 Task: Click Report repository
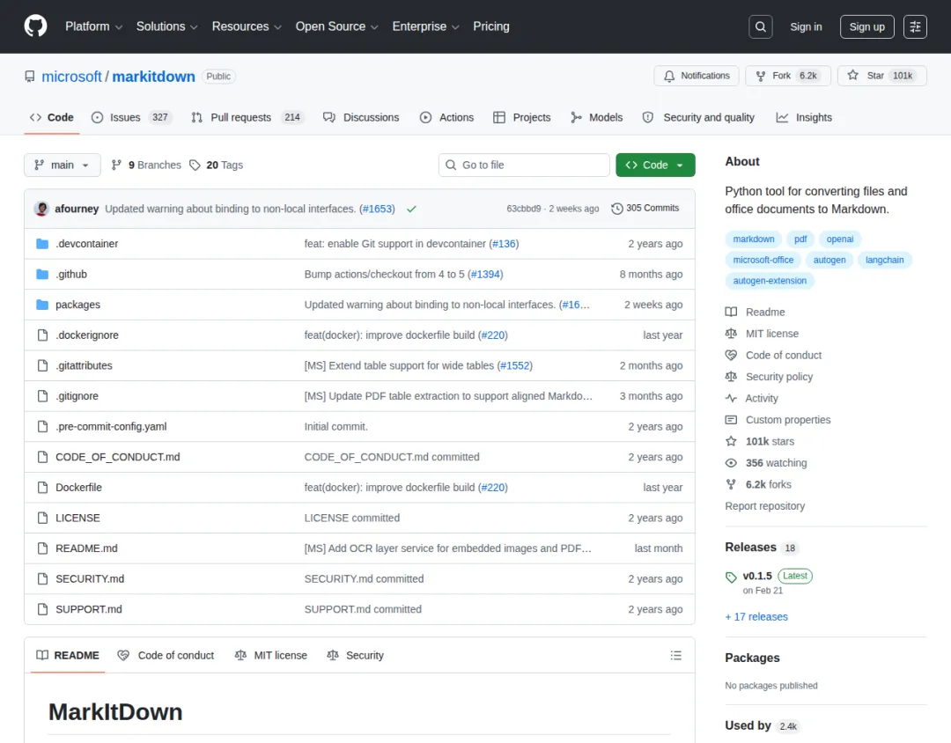pyautogui.click(x=765, y=506)
